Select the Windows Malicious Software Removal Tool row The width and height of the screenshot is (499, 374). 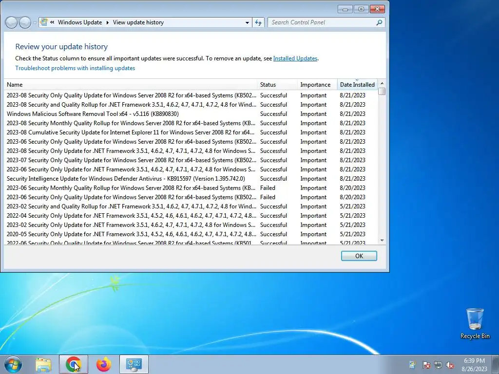click(191, 114)
